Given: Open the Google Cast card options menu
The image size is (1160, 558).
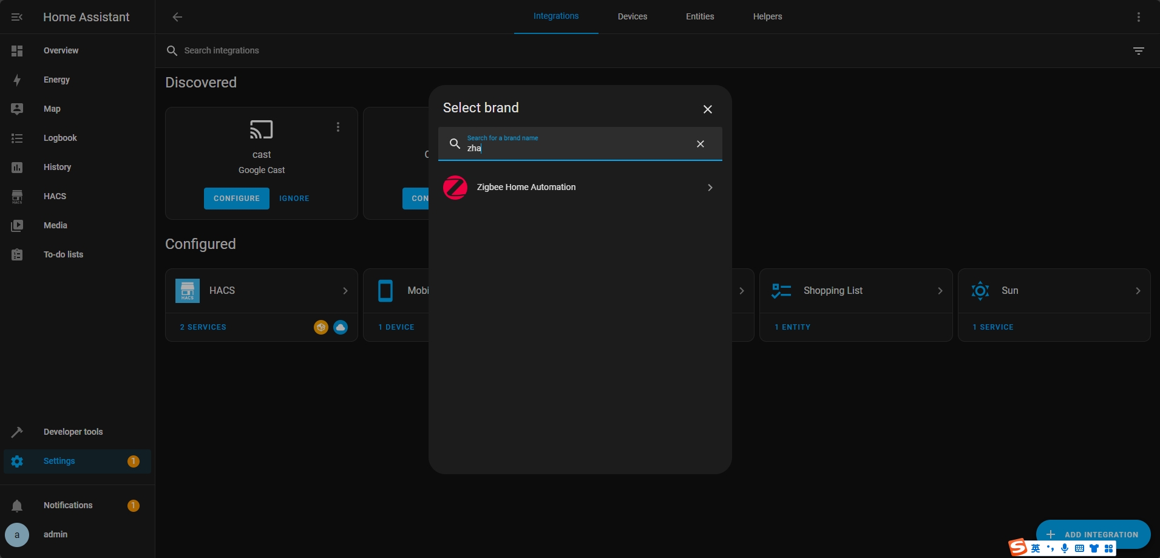Looking at the screenshot, I should (338, 127).
